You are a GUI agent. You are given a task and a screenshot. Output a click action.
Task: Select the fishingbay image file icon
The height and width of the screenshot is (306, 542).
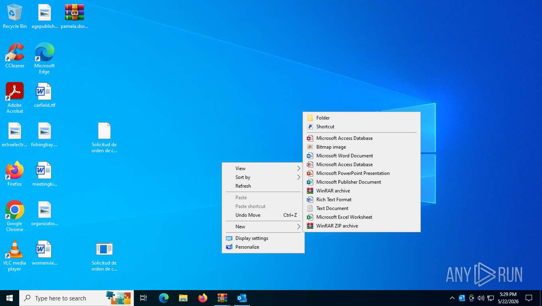[45, 135]
